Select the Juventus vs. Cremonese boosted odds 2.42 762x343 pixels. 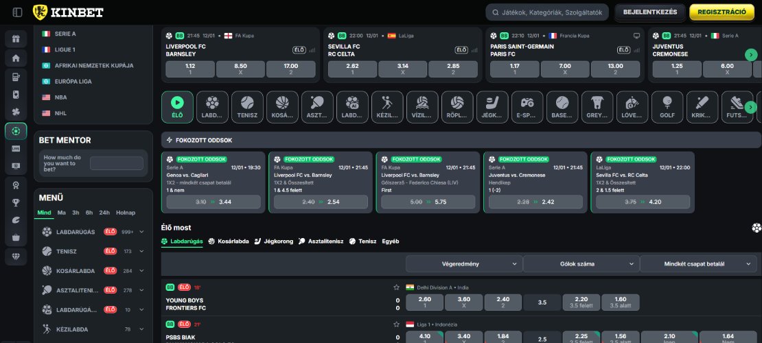pos(535,202)
